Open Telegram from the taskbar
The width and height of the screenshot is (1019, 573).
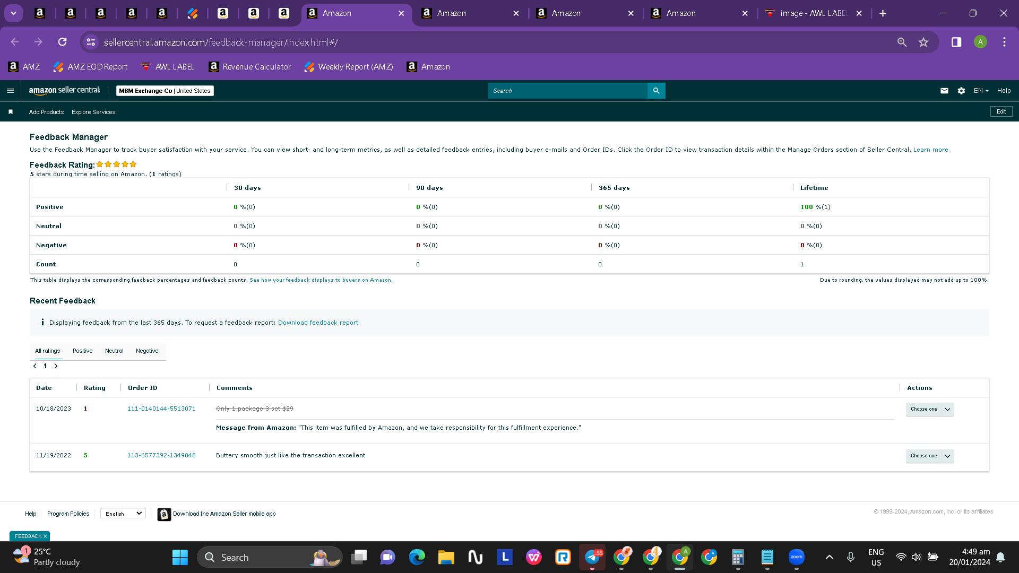pyautogui.click(x=592, y=557)
